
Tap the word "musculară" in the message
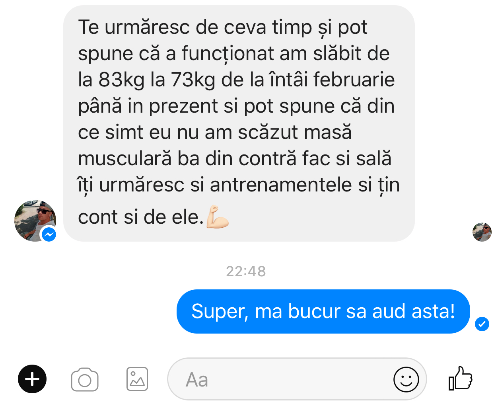[x=125, y=158]
